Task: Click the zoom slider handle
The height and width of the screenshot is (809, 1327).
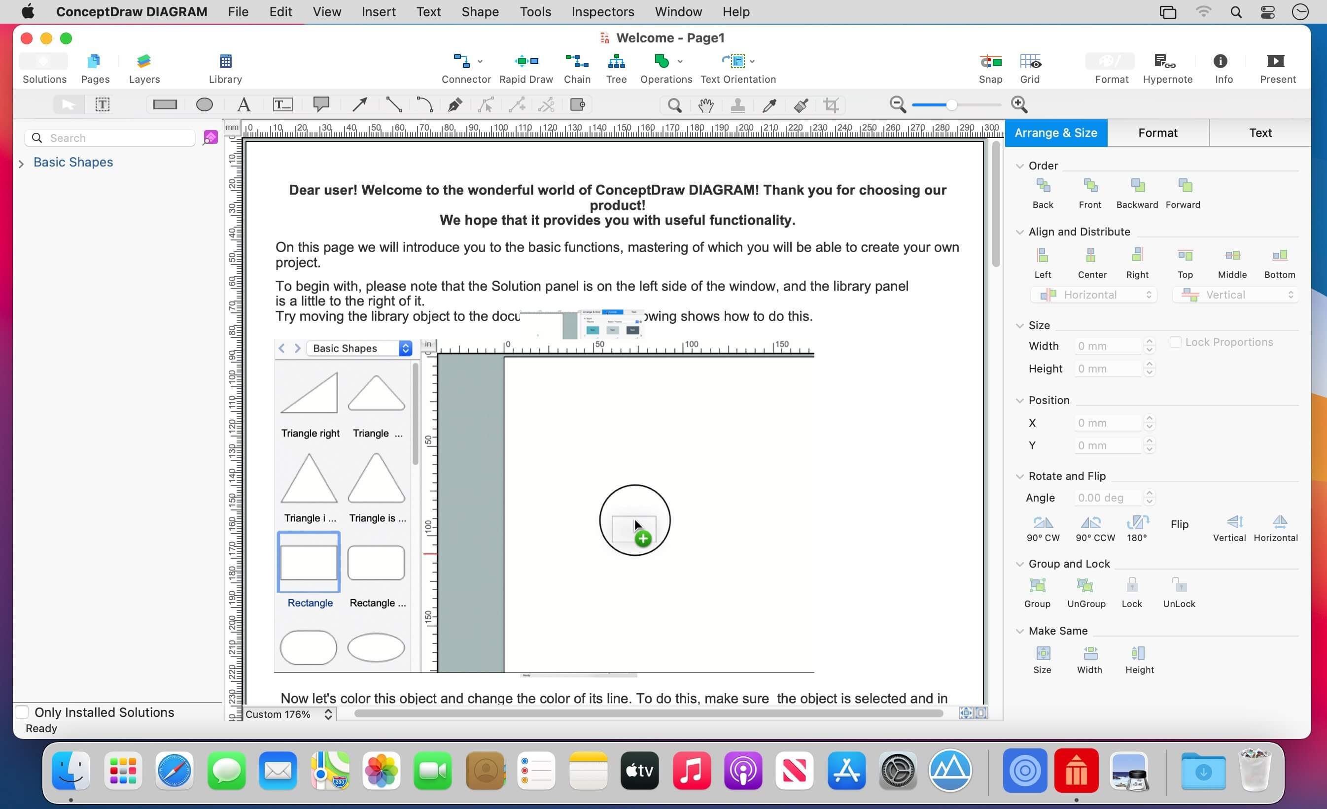Action: point(952,104)
